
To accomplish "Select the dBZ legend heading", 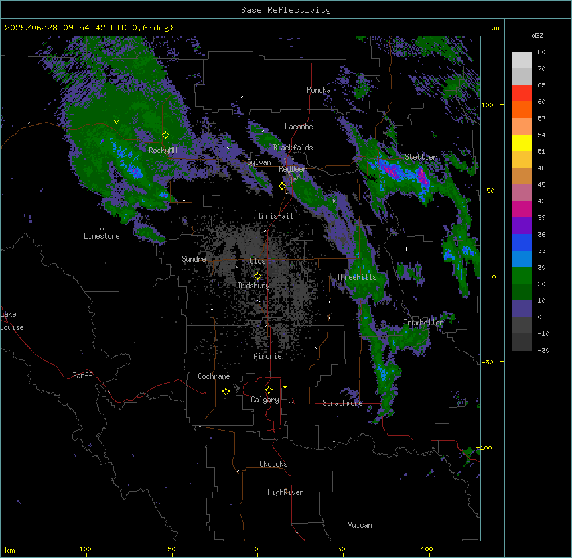I will [x=537, y=36].
